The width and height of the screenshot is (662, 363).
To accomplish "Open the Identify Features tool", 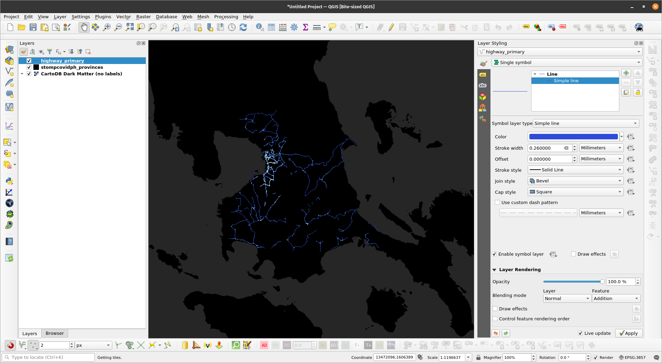I will coord(260,28).
